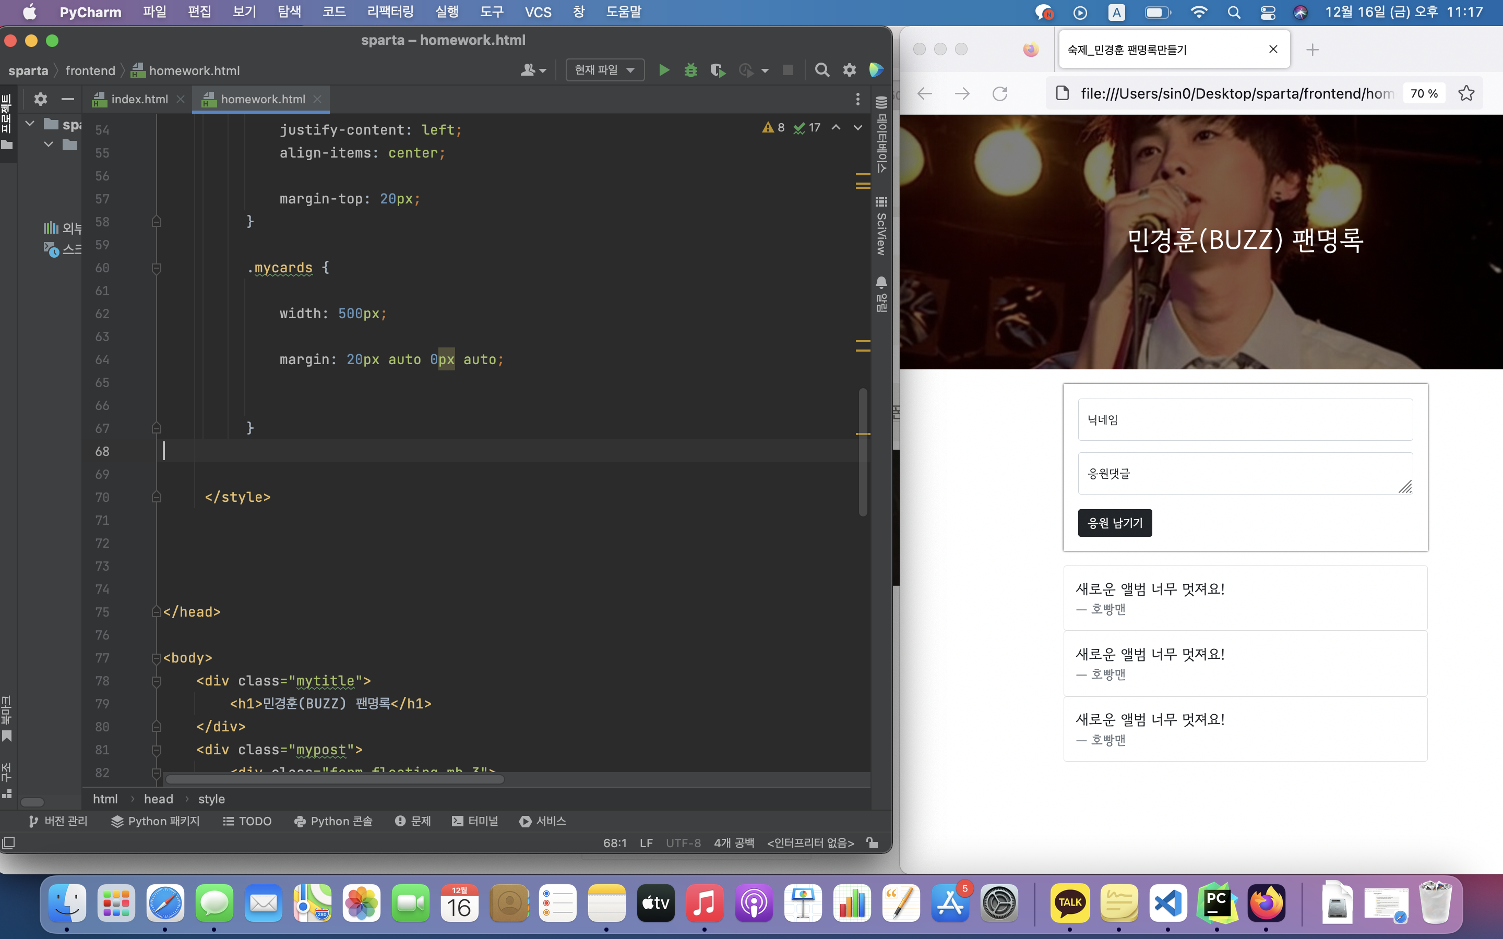Jump to previous highlighted error arrow

point(836,127)
